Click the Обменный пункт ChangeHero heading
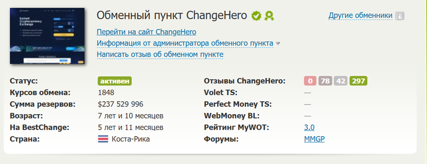Viewport: 427px width, 164px height. [172, 16]
